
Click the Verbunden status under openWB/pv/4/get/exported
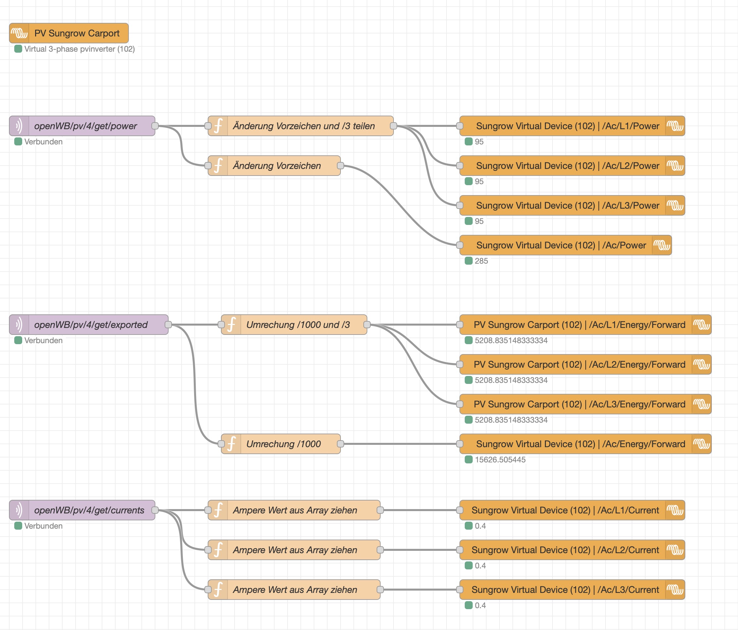tap(43, 341)
